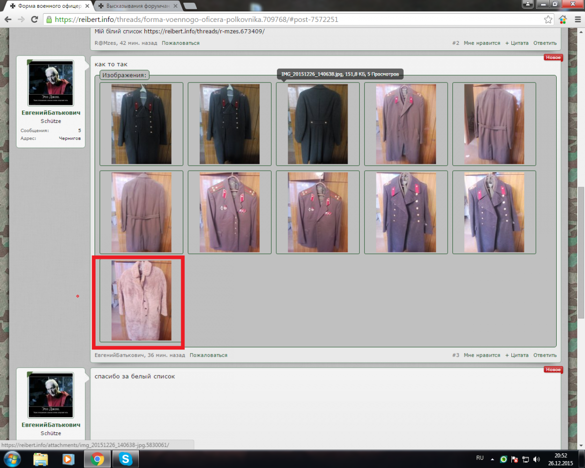This screenshot has width=585, height=468.
Task: Switch RU input language indicator
Action: click(x=480, y=458)
